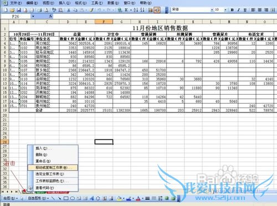Screen dimensions: 277x206
Task: Open the Font name dropdown (宋体)
Action: coord(212,10)
